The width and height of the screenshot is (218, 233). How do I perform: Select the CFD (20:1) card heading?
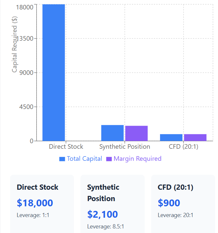[176, 187]
